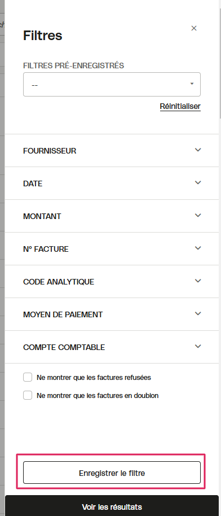
Task: Click the FILTRES PRÉ-ENREGISTRÉS field label
Action: pyautogui.click(x=73, y=65)
